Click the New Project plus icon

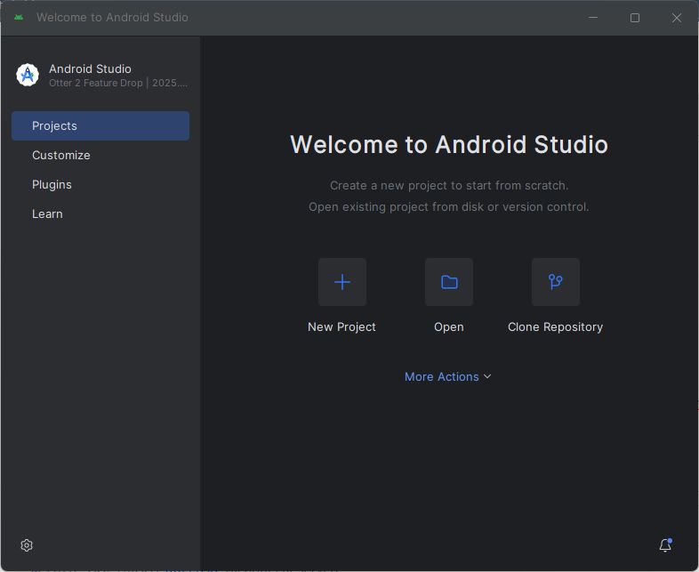point(341,282)
